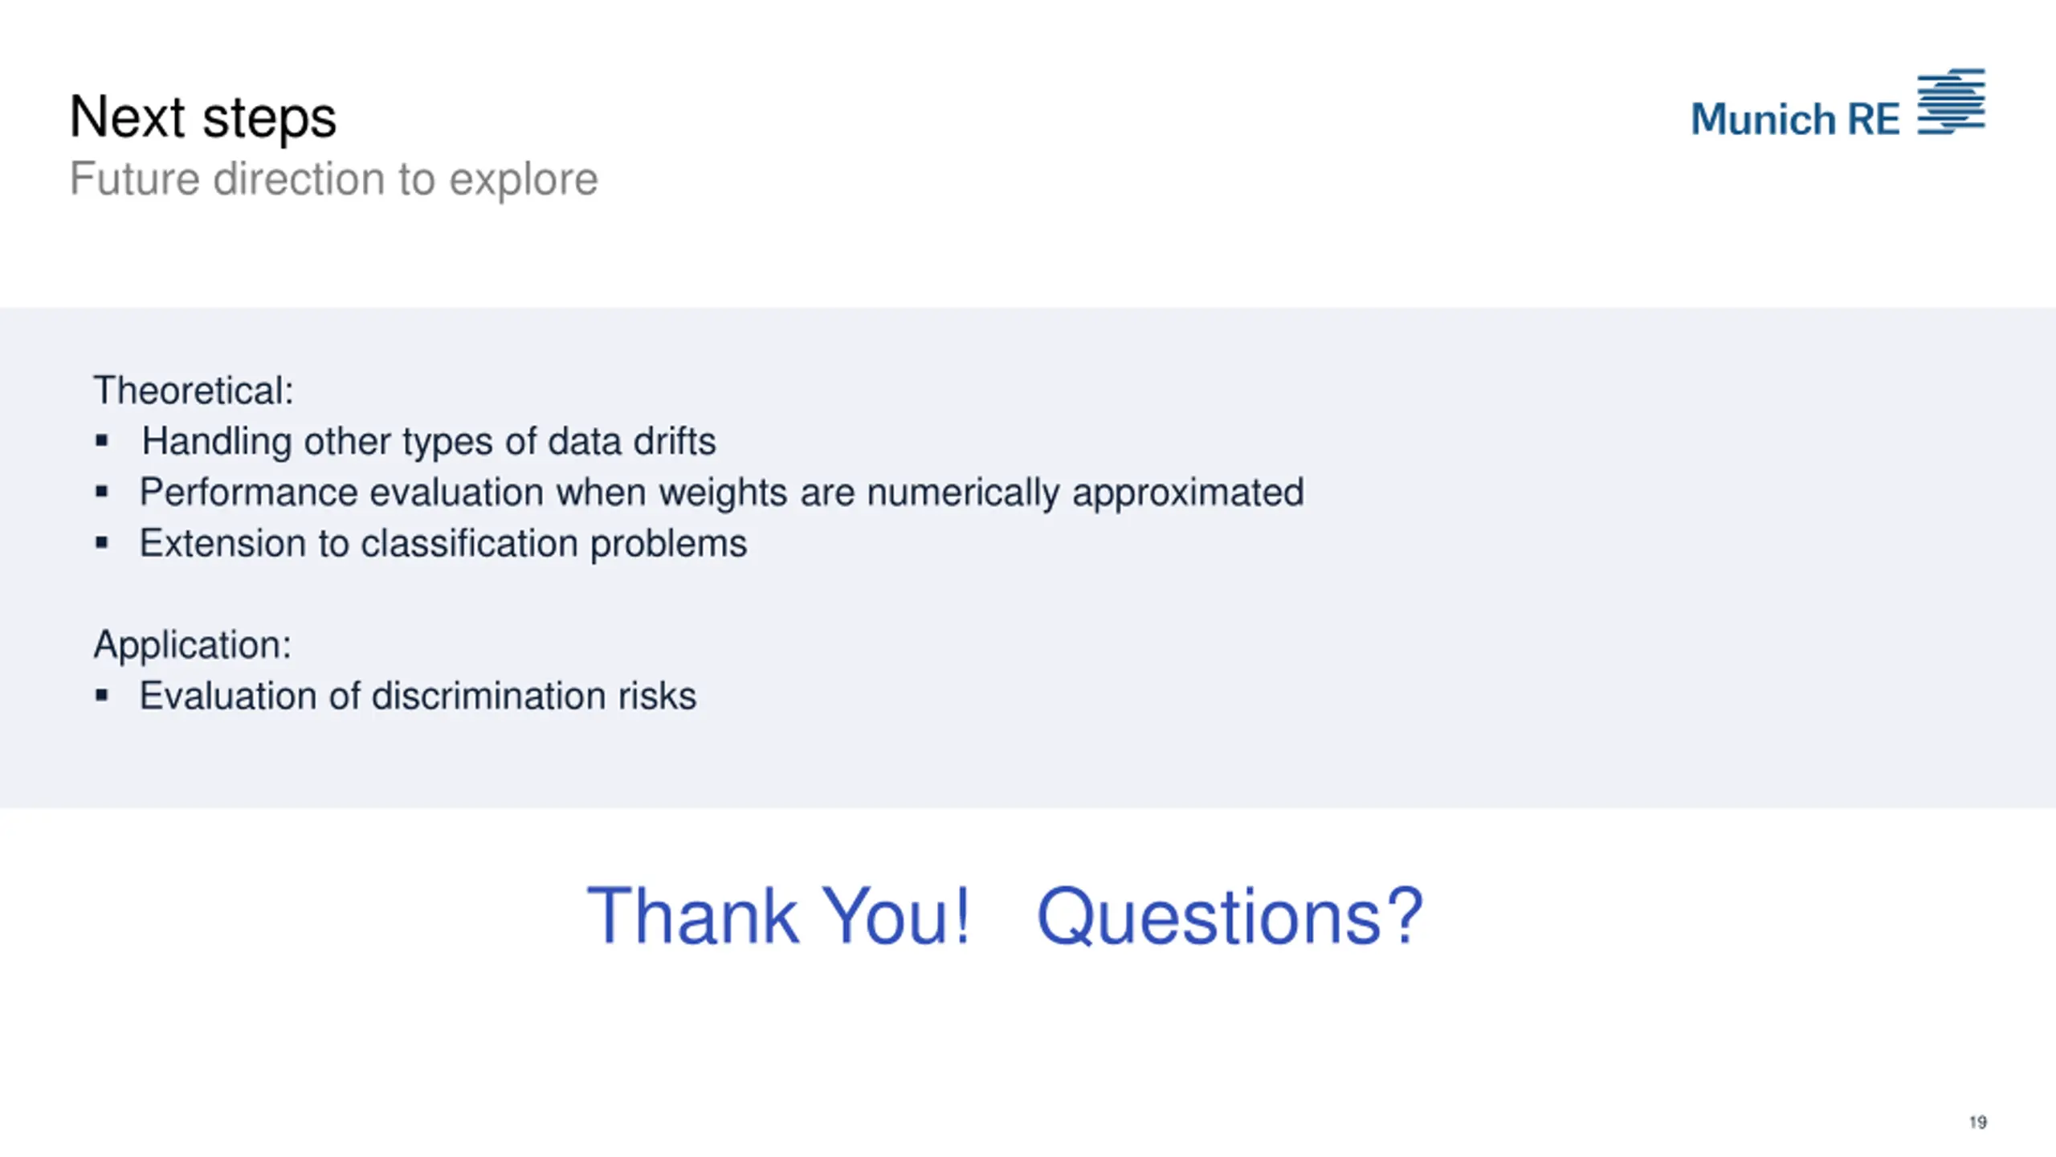Click the word 'approximated' in second bullet
2056x1157 pixels.
click(x=1188, y=493)
